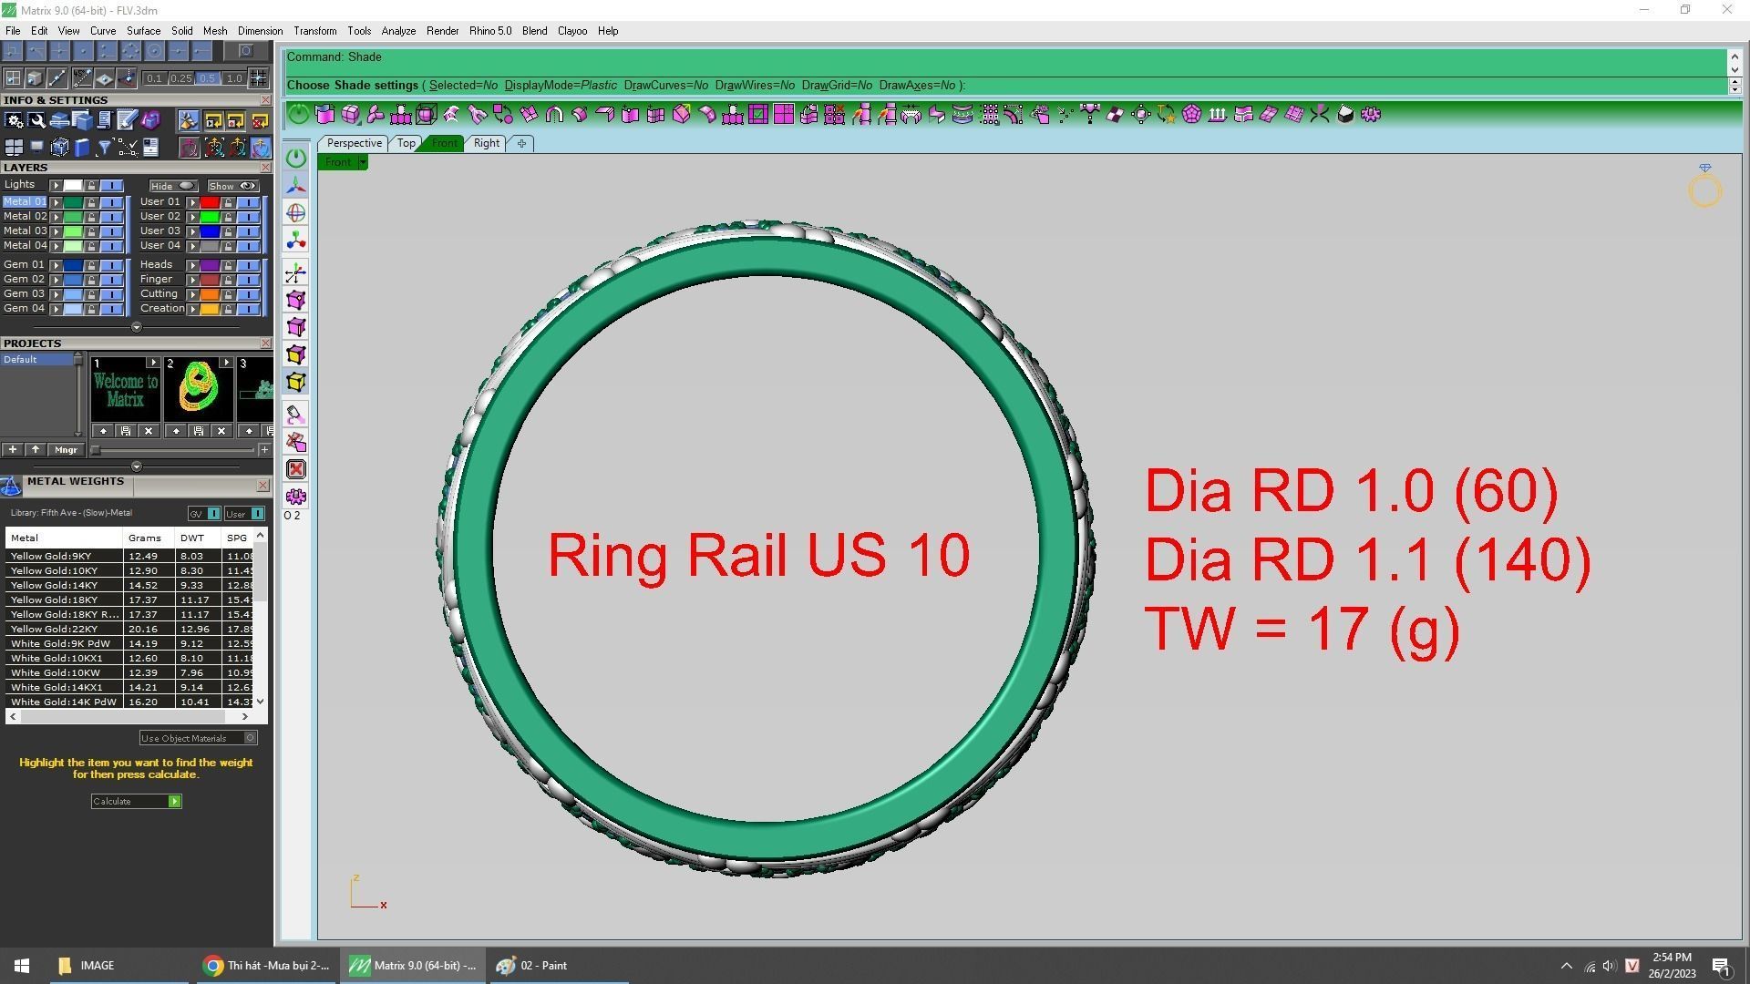The height and width of the screenshot is (984, 1750).
Task: Expand Metal 01 layer arrow
Action: click(x=56, y=202)
